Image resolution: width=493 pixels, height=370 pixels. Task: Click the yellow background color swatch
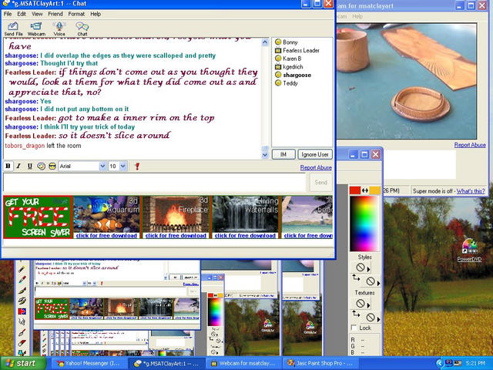[x=374, y=190]
